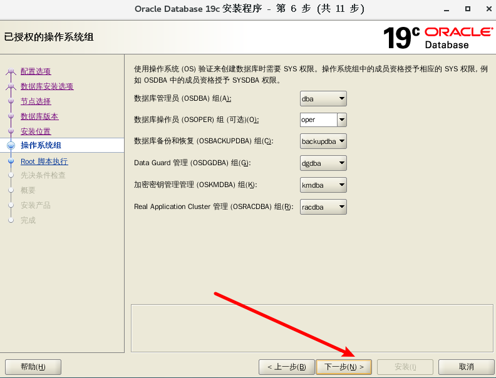The image size is (496, 378).
Task: Open the OSBACKUPDBA dropdown (backupdba)
Action: pos(323,141)
